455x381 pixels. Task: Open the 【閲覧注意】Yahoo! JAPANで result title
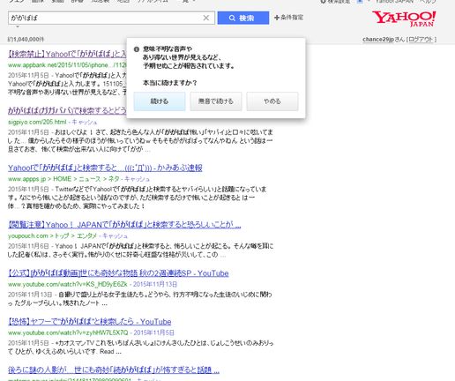(124, 225)
